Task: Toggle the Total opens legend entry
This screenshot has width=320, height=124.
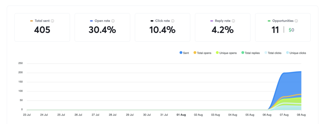Action: click(202, 53)
